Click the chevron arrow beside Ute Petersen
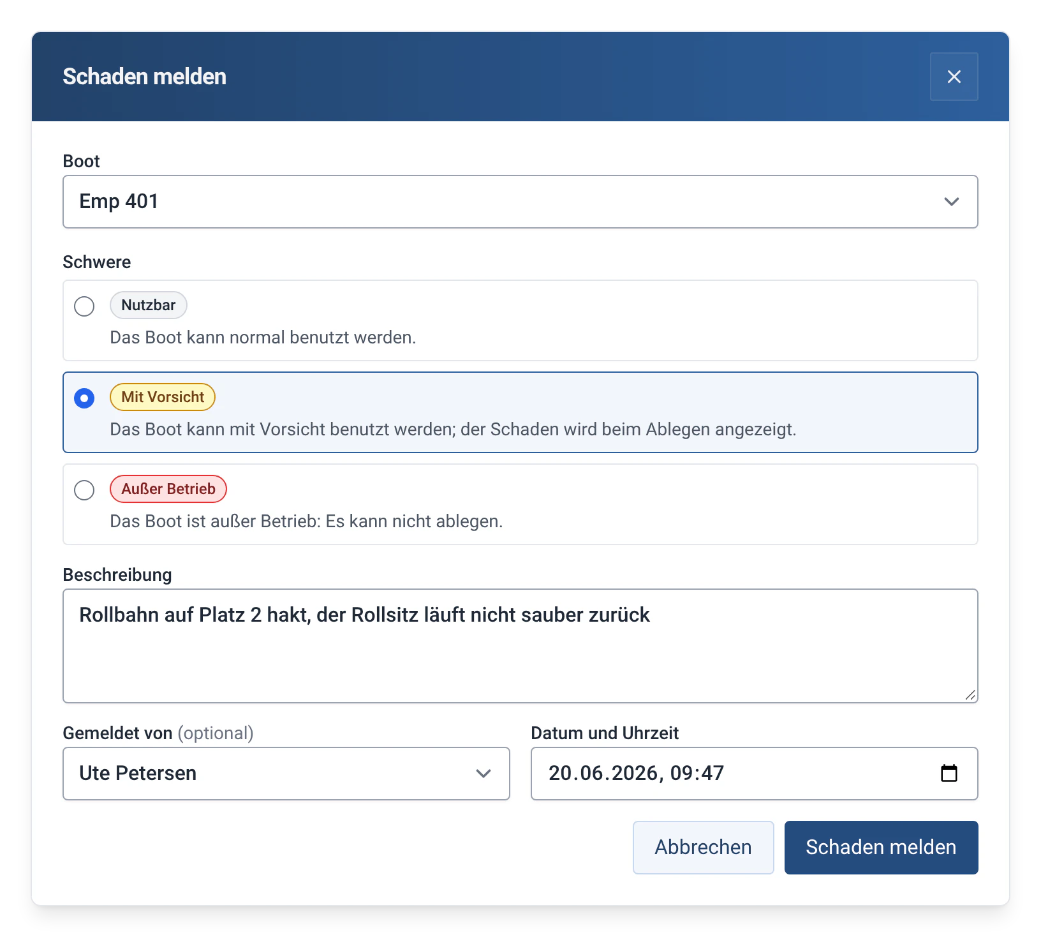 coord(483,774)
